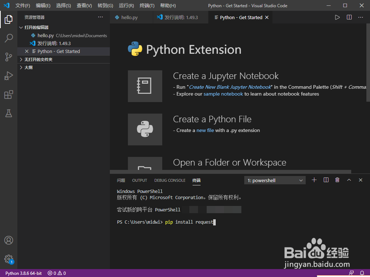This screenshot has height=277, width=370.
Task: Click the Run Python file play icon
Action: point(337,17)
